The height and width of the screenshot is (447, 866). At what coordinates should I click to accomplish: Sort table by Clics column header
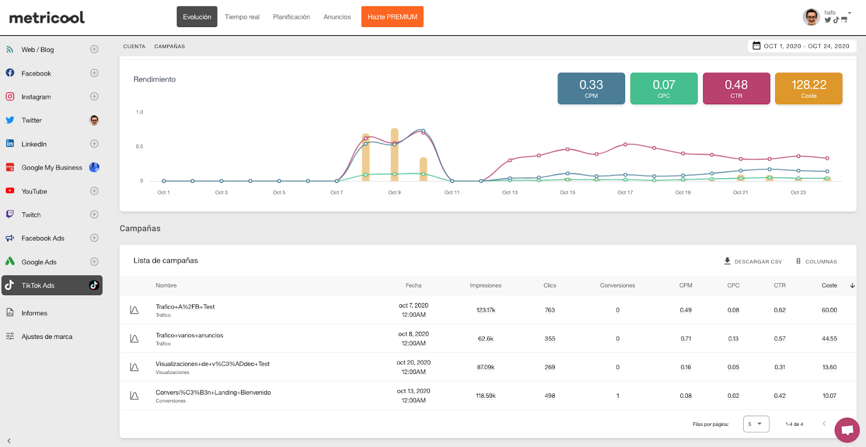550,285
